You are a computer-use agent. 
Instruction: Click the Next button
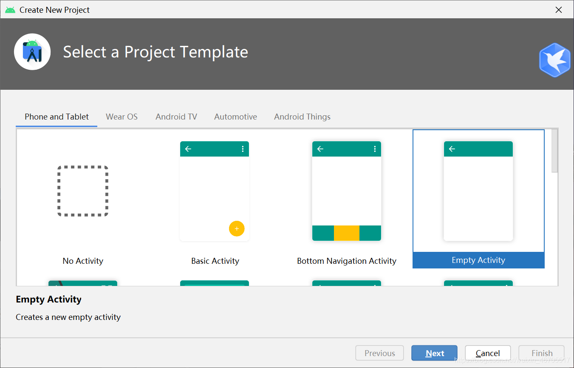[x=434, y=353]
